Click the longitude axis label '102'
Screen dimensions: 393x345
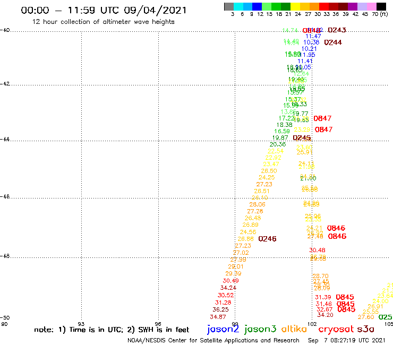tap(312, 324)
